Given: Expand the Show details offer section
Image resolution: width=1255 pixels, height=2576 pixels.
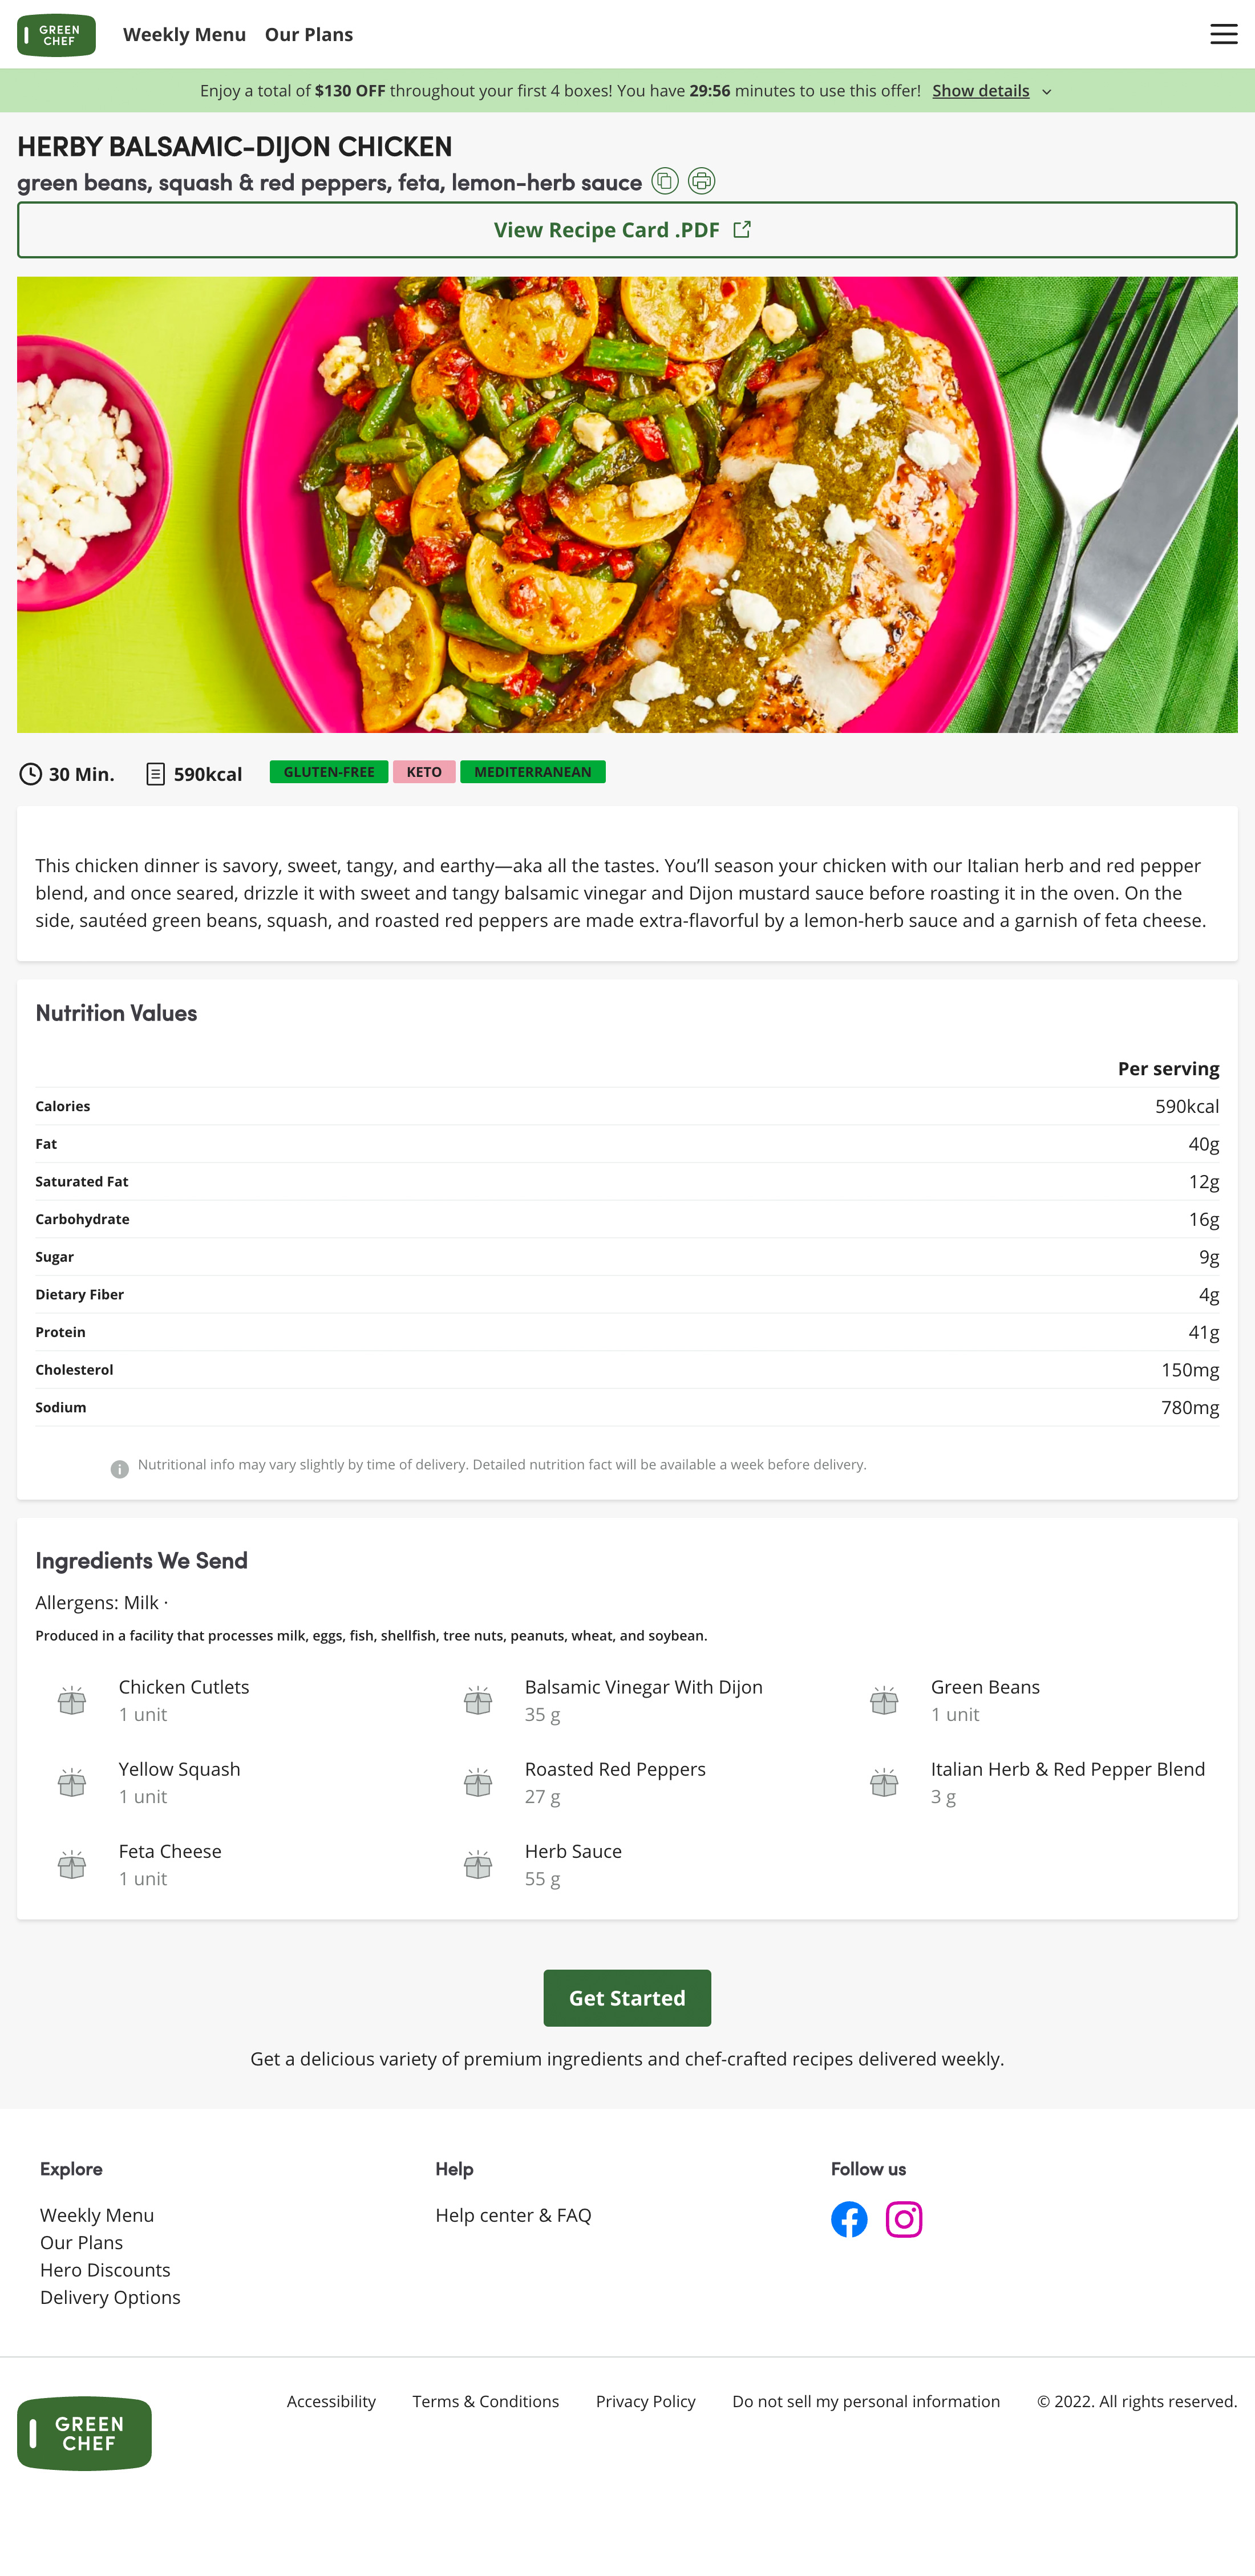Looking at the screenshot, I should tap(981, 91).
